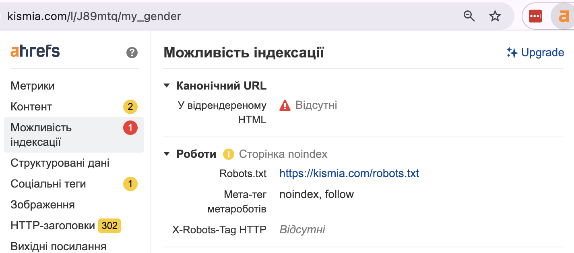Click the zoom magnifier icon in address bar

[x=469, y=16]
